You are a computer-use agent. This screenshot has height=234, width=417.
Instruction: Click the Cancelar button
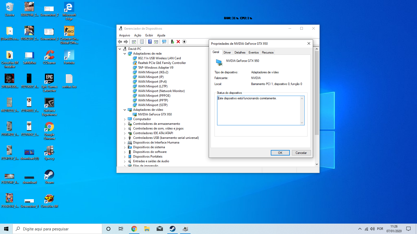click(x=301, y=153)
